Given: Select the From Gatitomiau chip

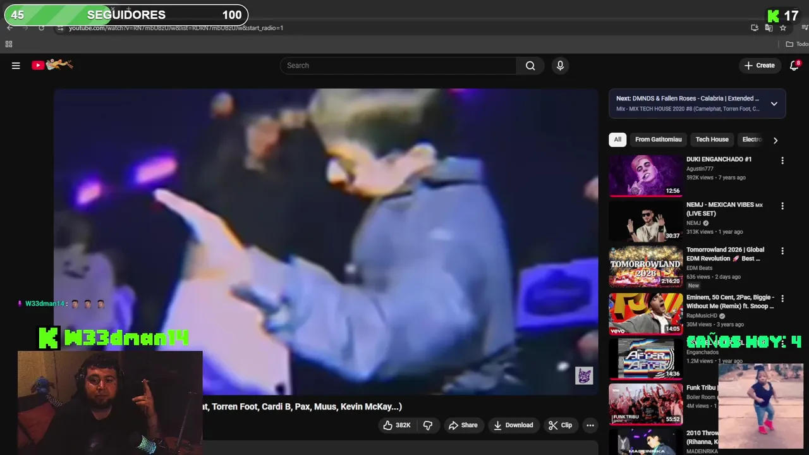Looking at the screenshot, I should [x=659, y=140].
